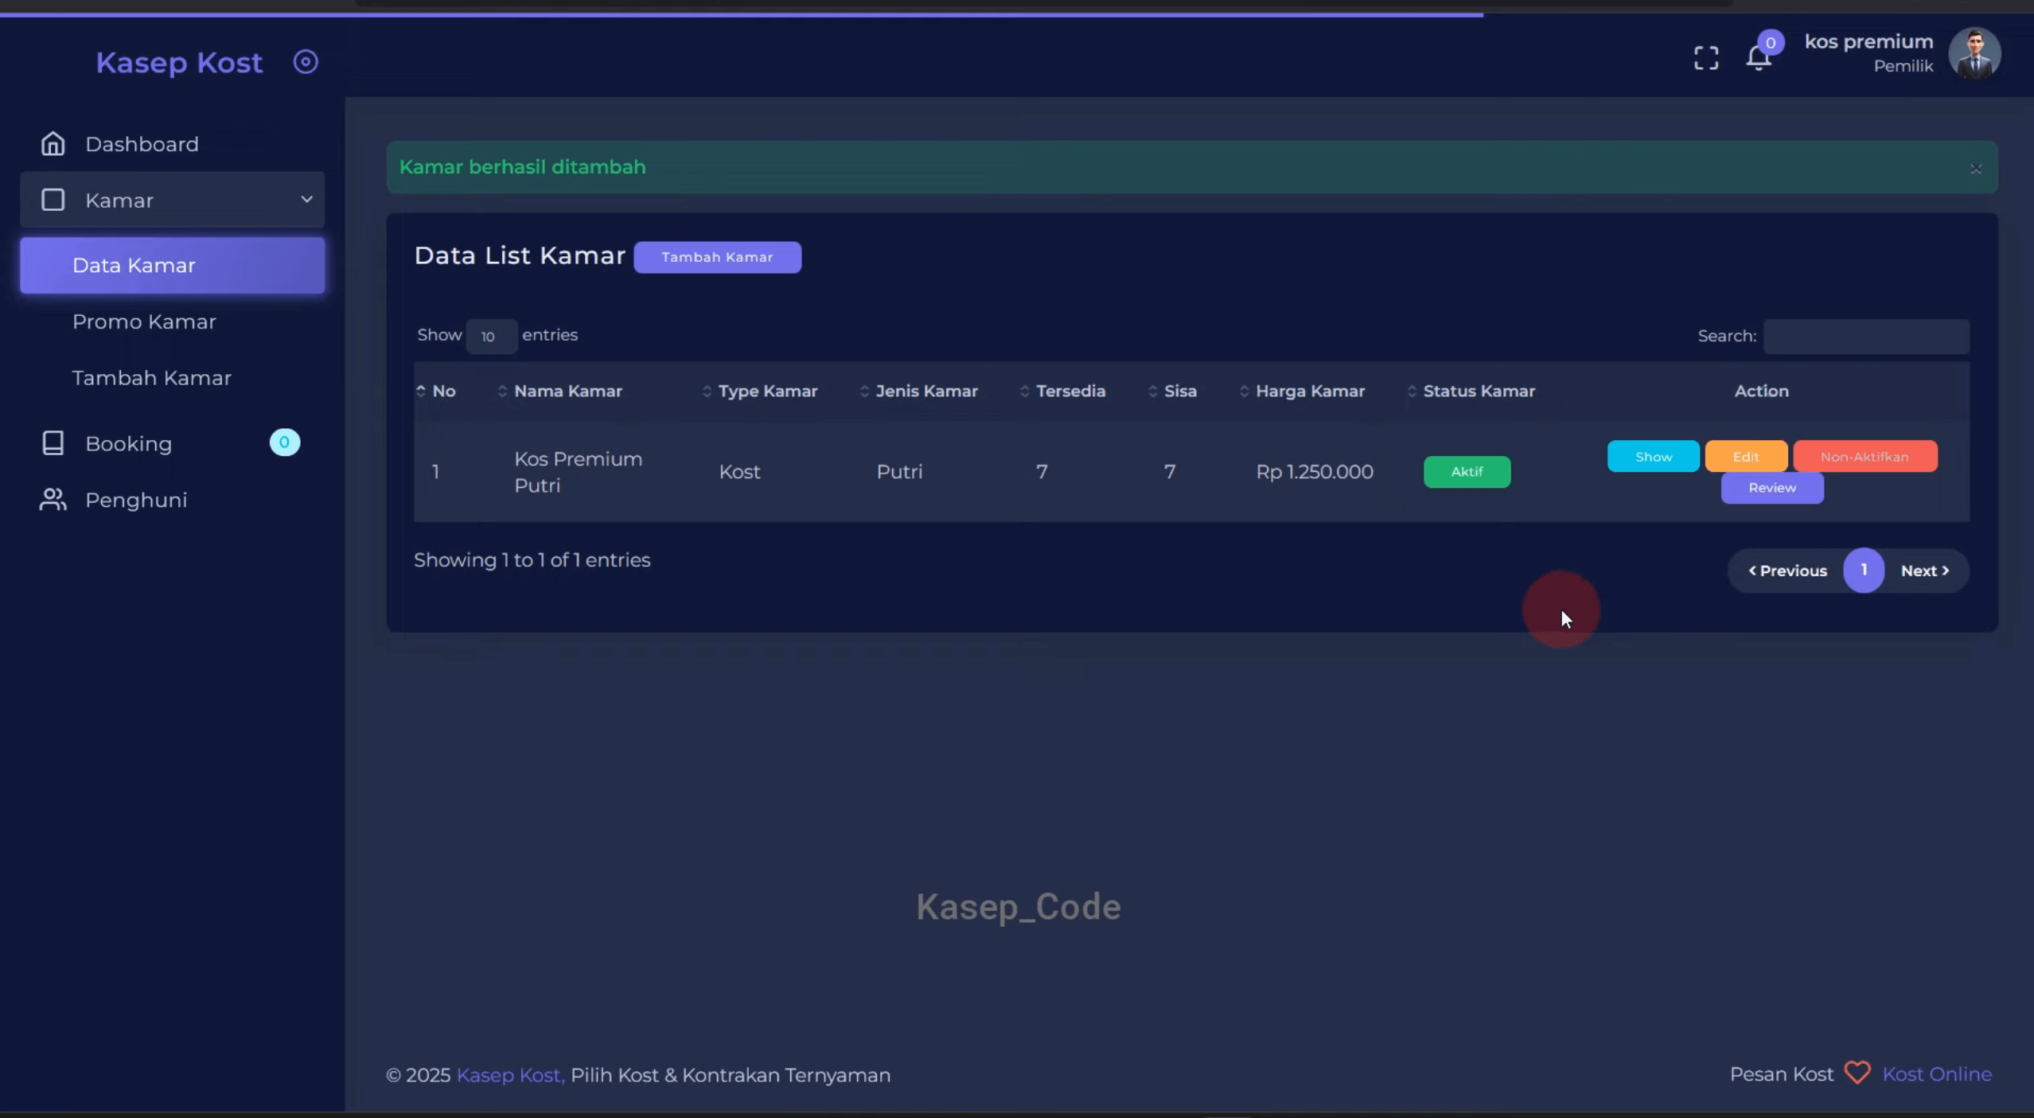The height and width of the screenshot is (1118, 2034).
Task: Open the Kost Online footer link
Action: click(1937, 1074)
